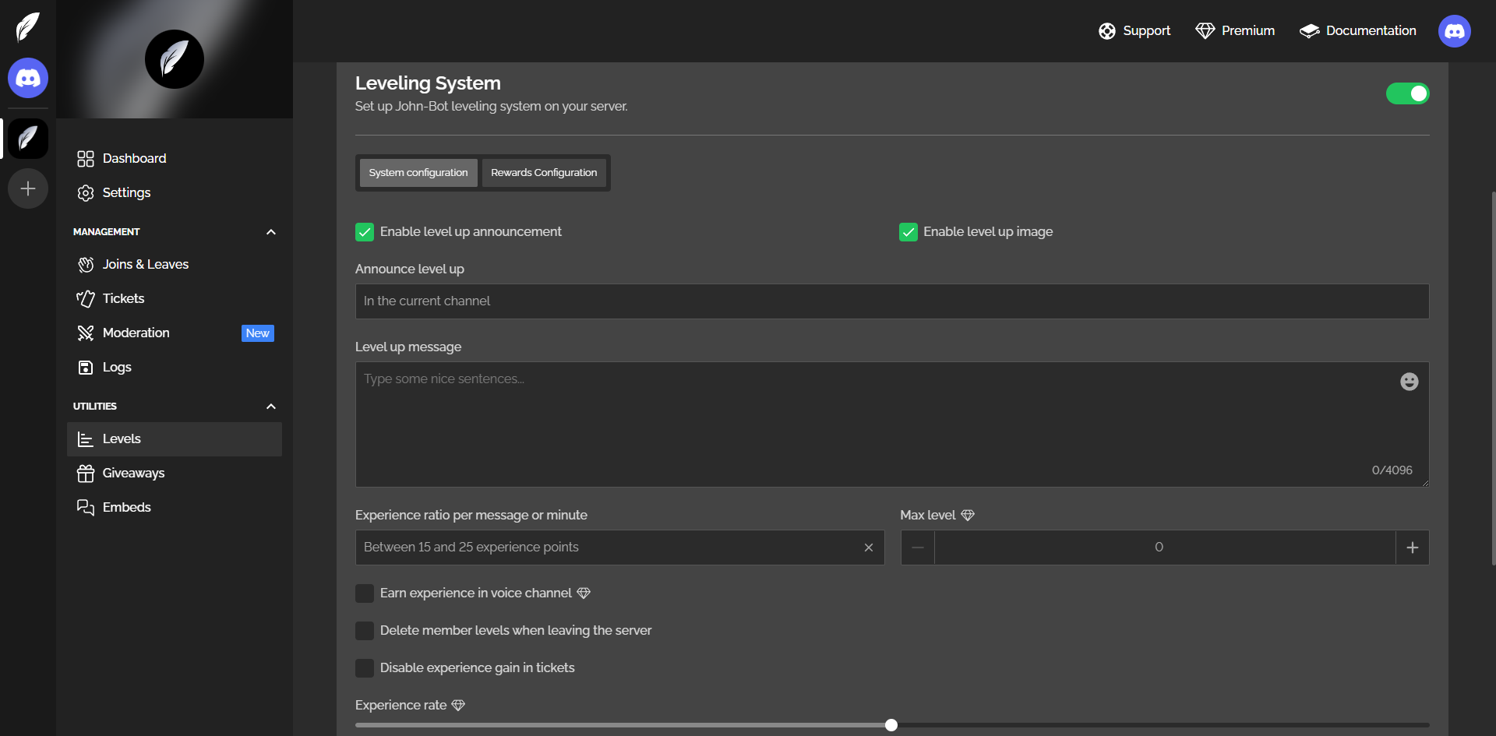1496x736 pixels.
Task: Open the Documentation link
Action: (1358, 31)
